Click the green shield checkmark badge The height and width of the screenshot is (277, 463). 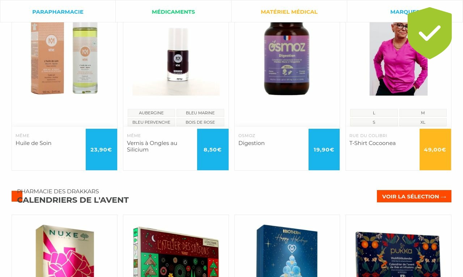[x=430, y=33]
